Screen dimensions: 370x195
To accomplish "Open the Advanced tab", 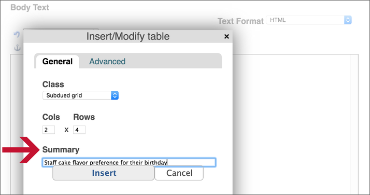I will coord(107,61).
